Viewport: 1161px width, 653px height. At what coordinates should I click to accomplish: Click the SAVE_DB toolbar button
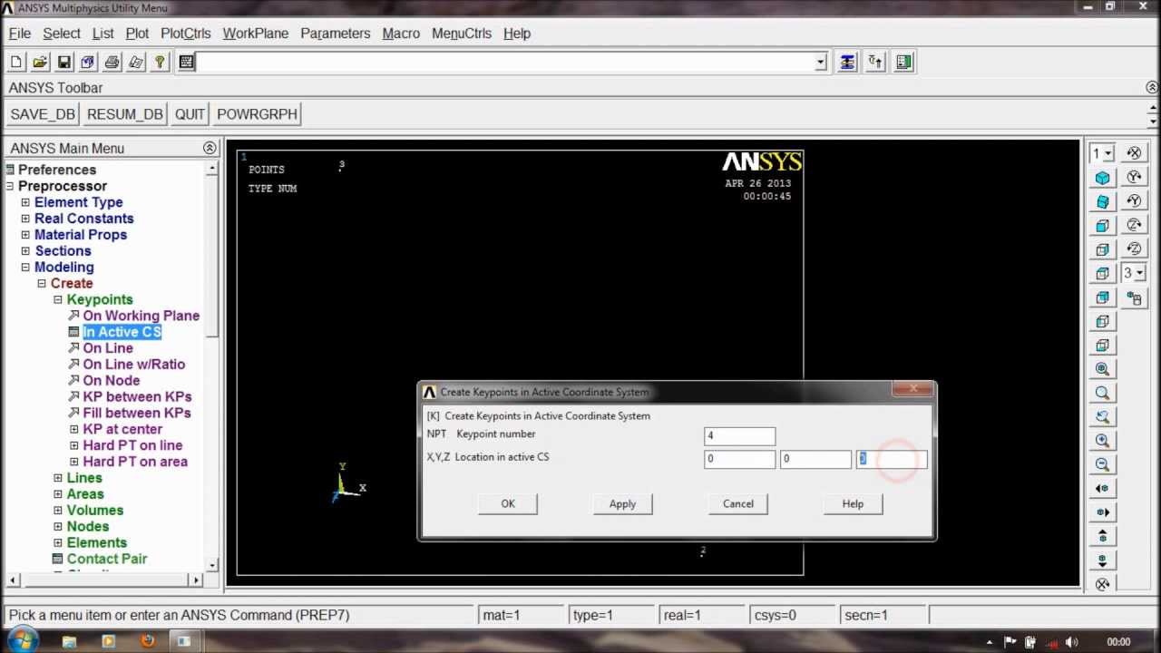(x=43, y=114)
